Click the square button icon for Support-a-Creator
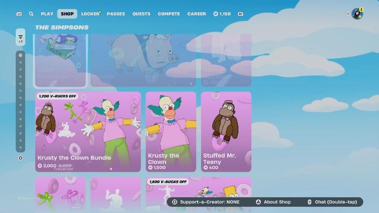Screen dimensions: 379x213 [175, 202]
